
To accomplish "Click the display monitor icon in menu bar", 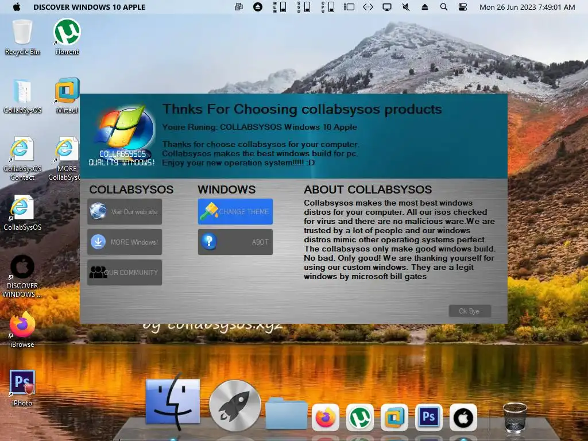I will pos(386,7).
